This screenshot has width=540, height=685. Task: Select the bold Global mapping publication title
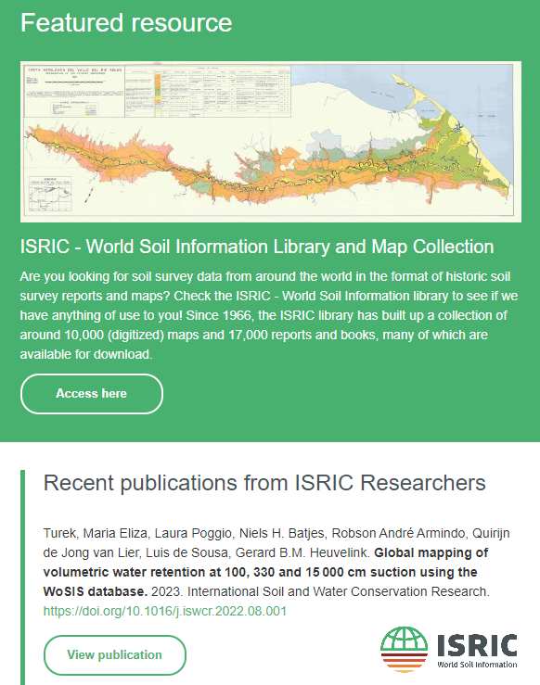265,572
